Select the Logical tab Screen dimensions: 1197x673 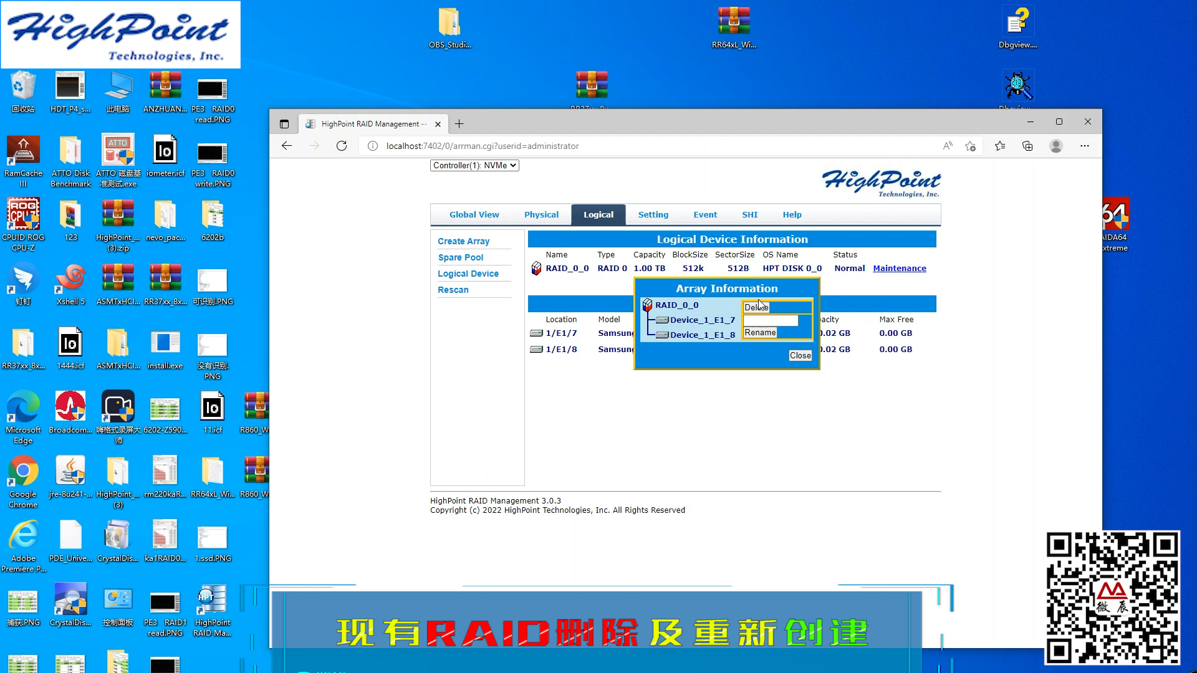click(598, 215)
